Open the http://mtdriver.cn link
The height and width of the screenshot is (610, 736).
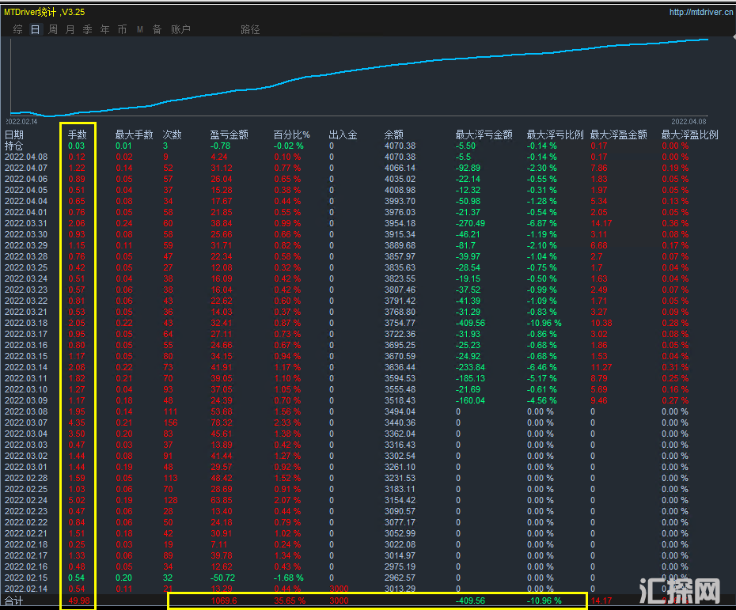coord(699,12)
